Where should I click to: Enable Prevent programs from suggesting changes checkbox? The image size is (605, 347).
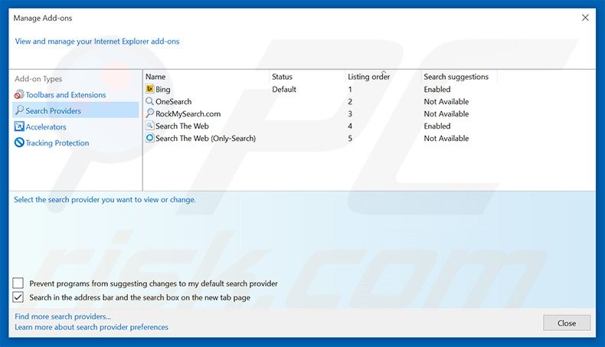18,283
